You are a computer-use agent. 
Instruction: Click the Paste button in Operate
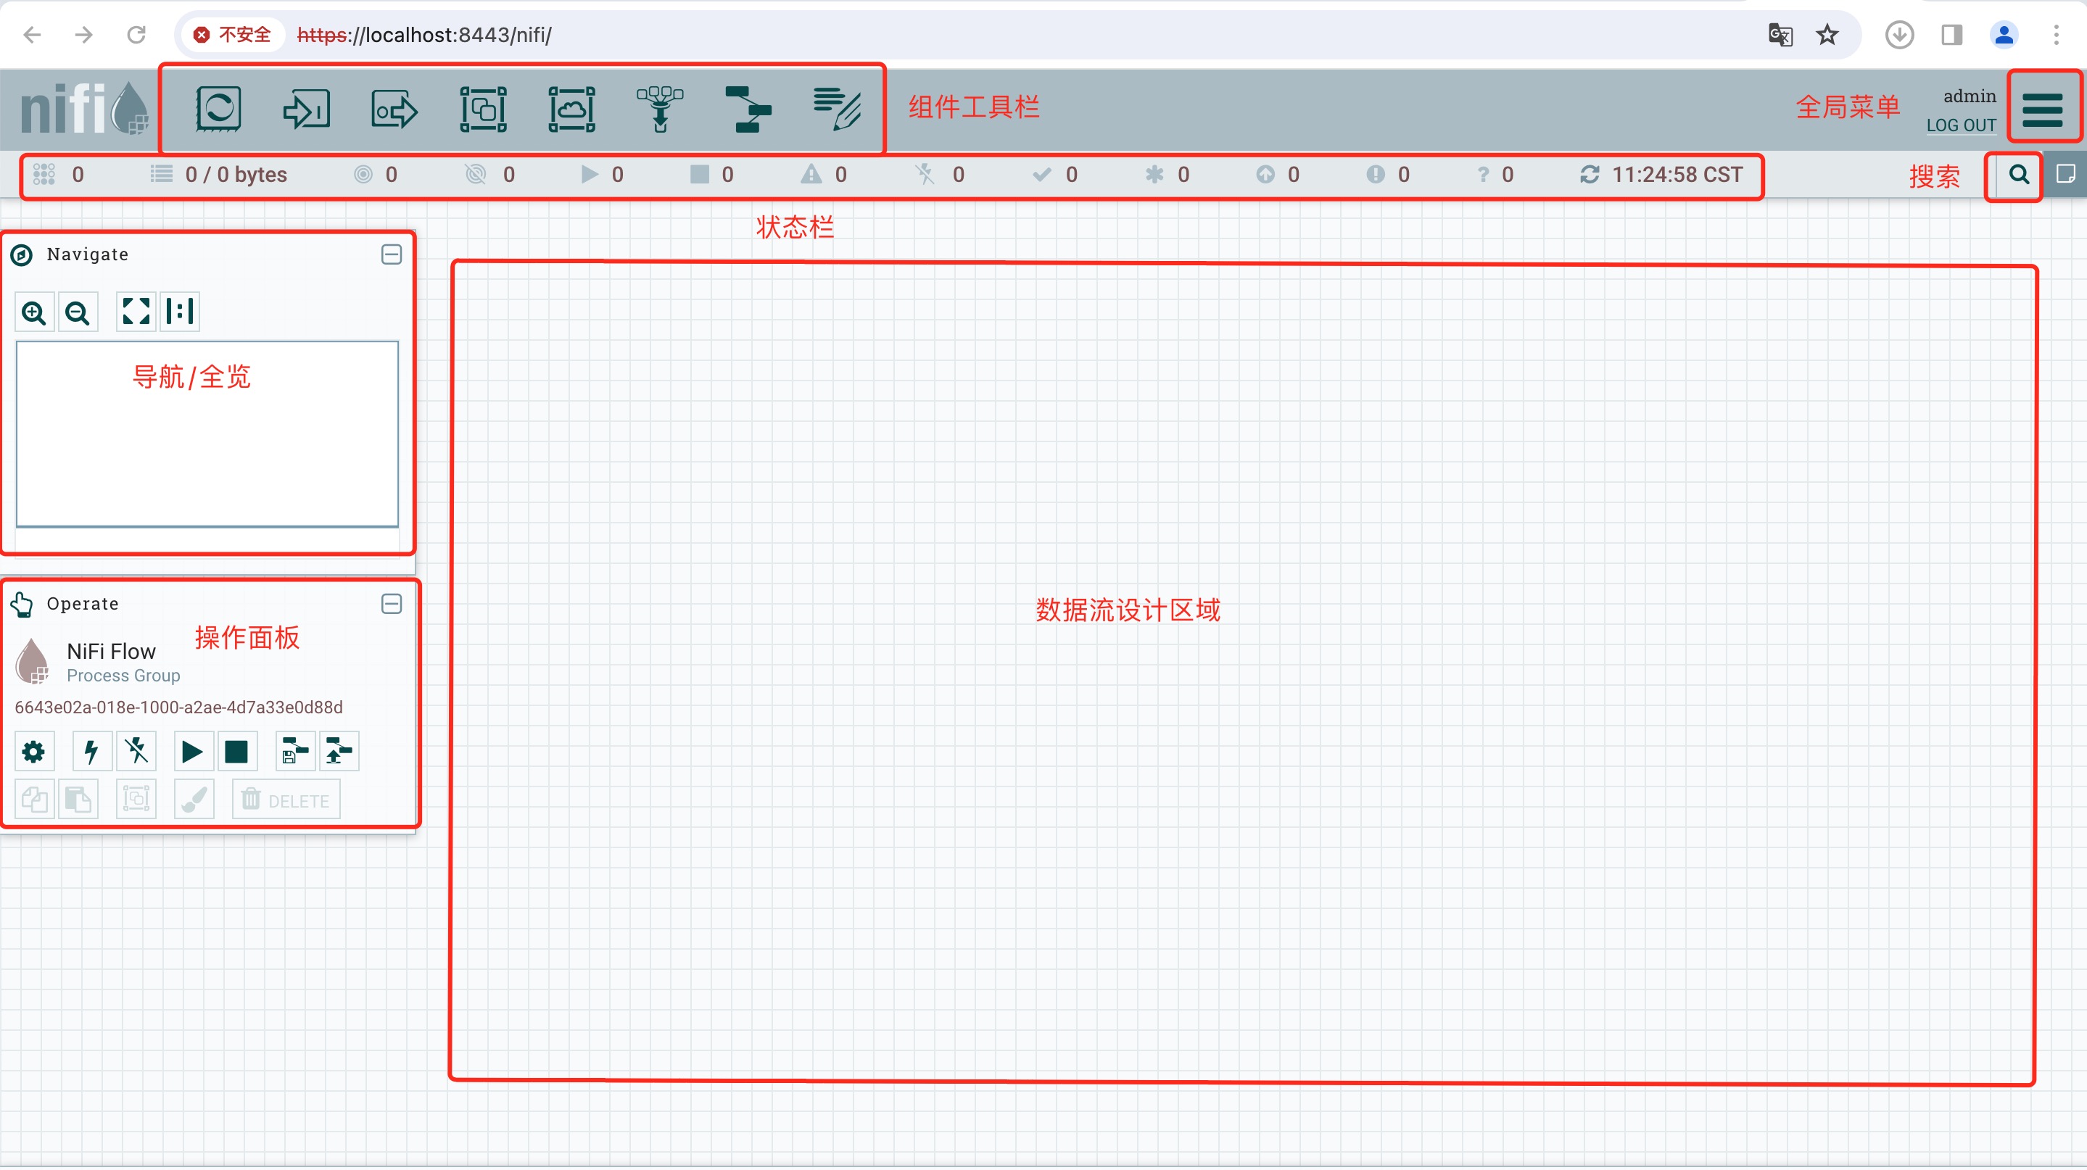pyautogui.click(x=78, y=800)
